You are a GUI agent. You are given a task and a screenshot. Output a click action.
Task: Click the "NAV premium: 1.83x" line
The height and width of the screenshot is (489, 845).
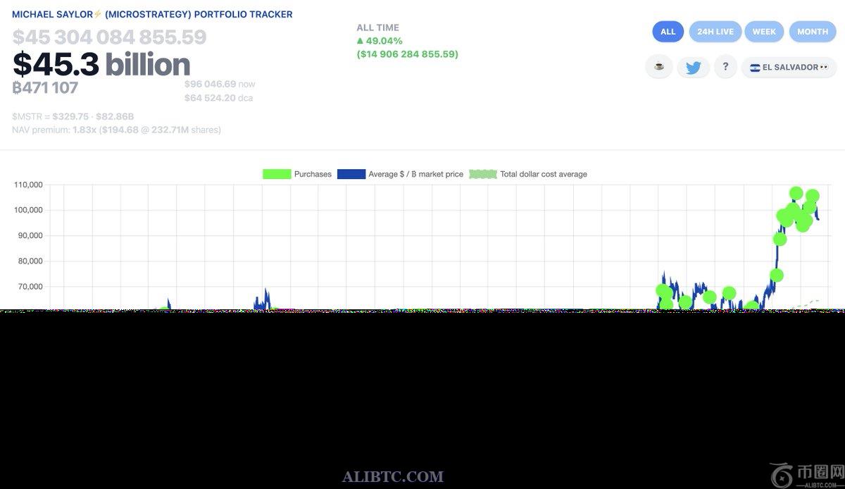click(116, 130)
